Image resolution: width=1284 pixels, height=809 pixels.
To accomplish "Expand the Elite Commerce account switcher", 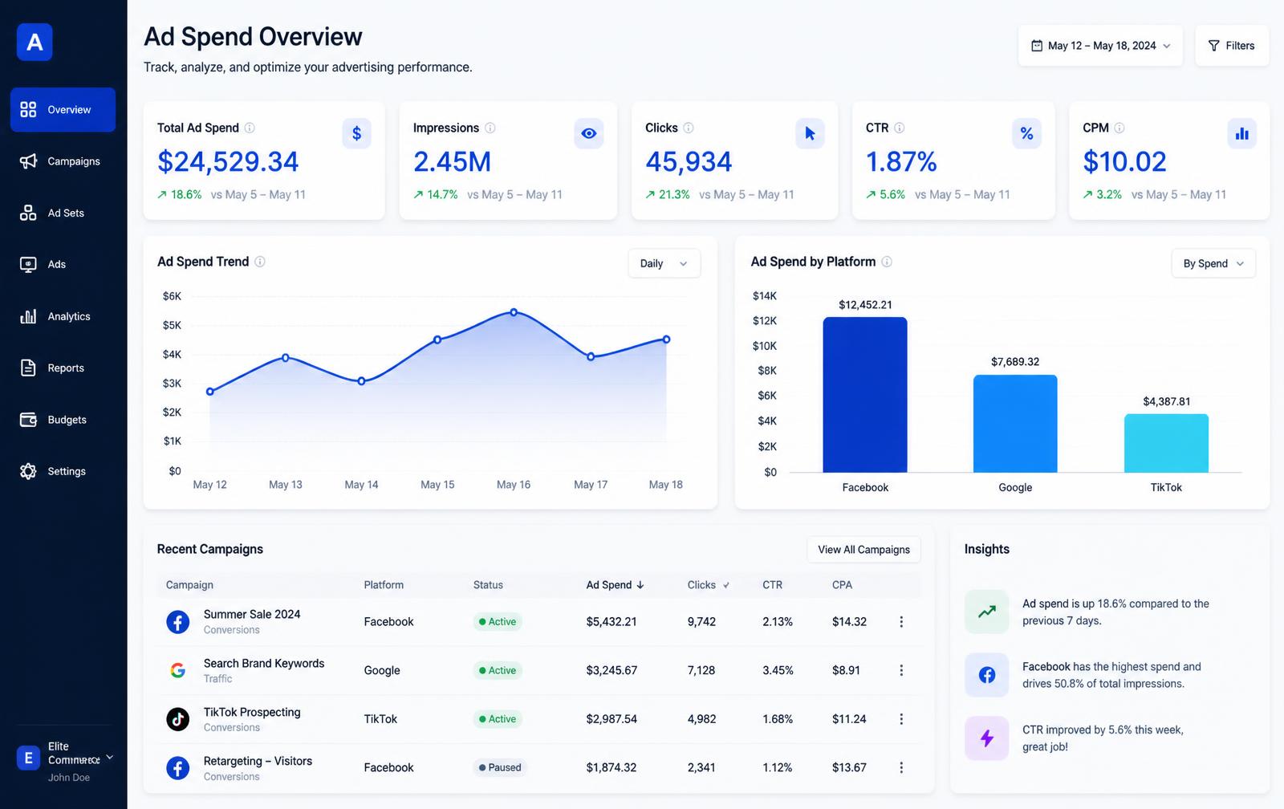I will coord(110,757).
